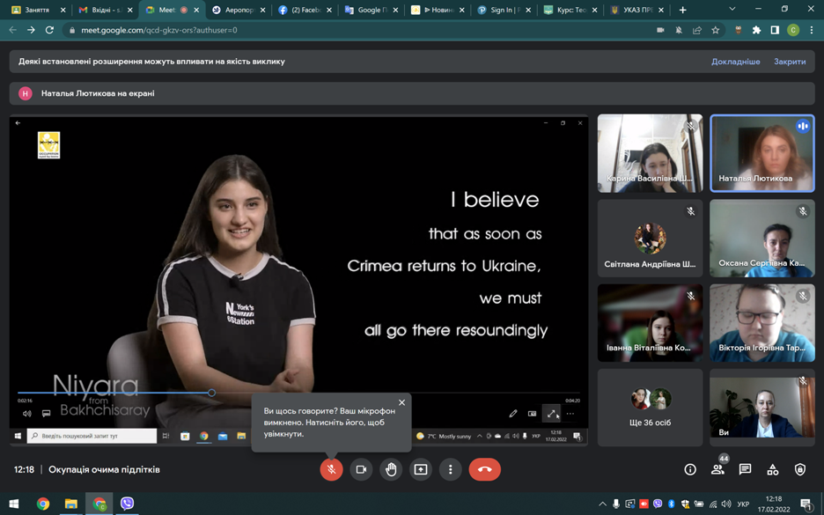Open the Activities panel icon
This screenshot has height=515, width=824.
[x=772, y=470]
